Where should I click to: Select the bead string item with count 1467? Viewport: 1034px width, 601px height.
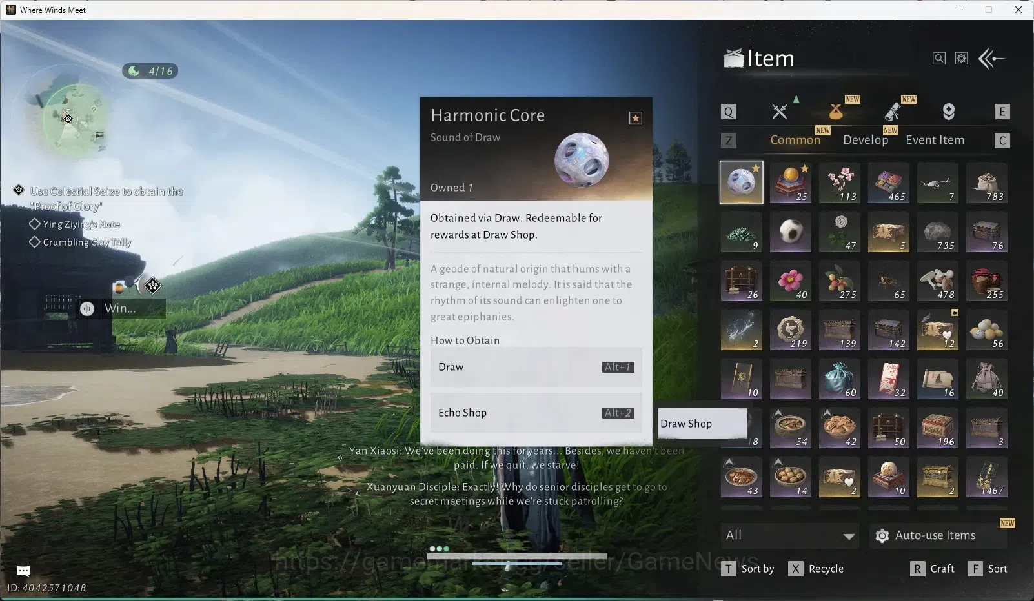987,477
